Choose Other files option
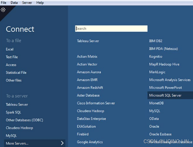Screen dimensions: 193x147 pyautogui.click(x=14, y=80)
